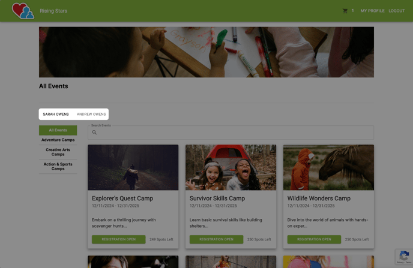413x268 pixels.
Task: Click the 'Dive into the world of animals' description
Action: coord(328,223)
